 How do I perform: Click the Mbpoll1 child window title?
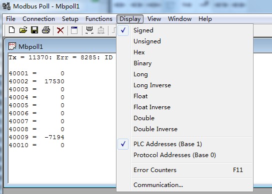click(30, 46)
